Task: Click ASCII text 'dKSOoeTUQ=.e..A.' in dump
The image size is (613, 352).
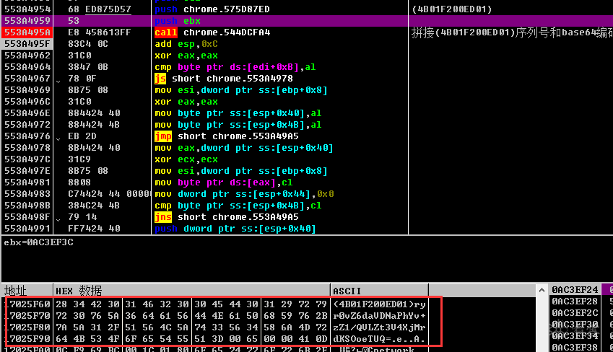Action: pyautogui.click(x=379, y=339)
